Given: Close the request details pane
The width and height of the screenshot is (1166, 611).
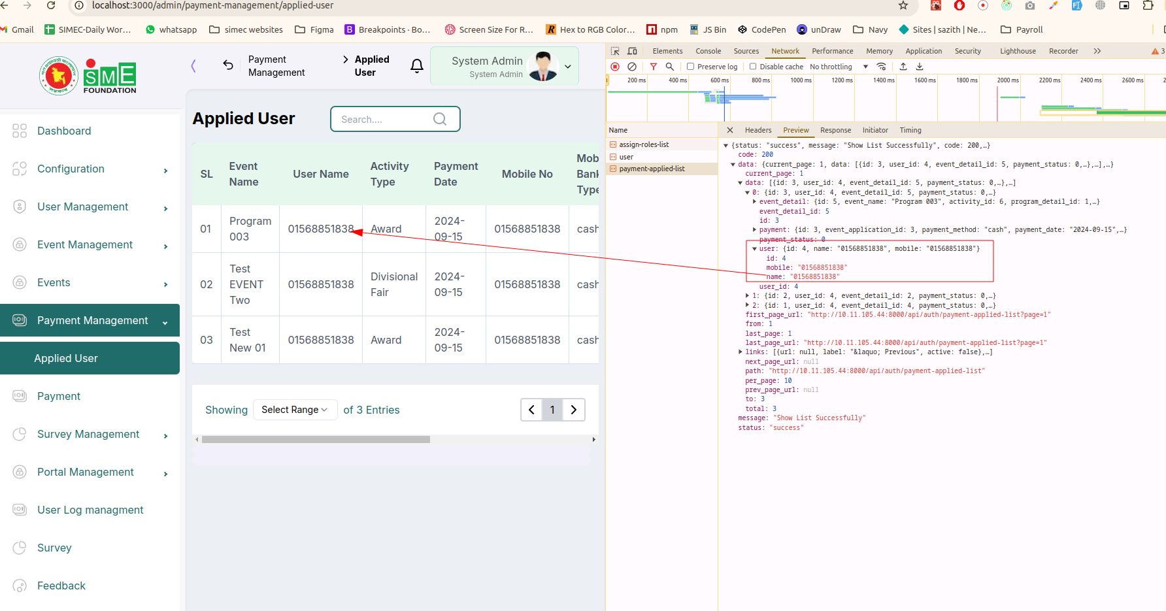Looking at the screenshot, I should [730, 130].
